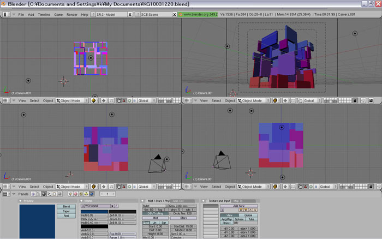The height and width of the screenshot is (239, 382).
Task: Toggle the layer lock icon in the top-right viewport
Action: (355, 100)
